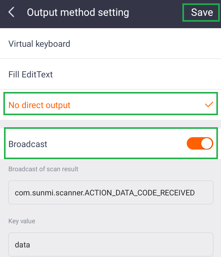Disable the Broadcast toggle switch
Screen dimensions: 221x257
pyautogui.click(x=200, y=144)
